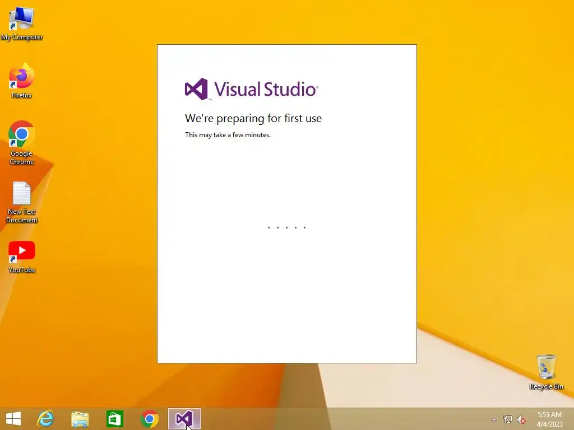This screenshot has width=574, height=430.
Task: Select the New Text Document file
Action: [22, 202]
